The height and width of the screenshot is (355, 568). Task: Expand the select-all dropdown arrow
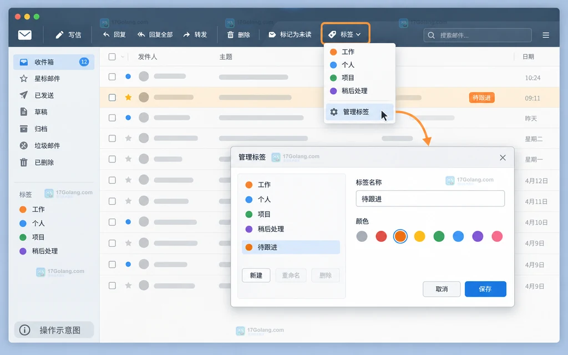tap(123, 57)
